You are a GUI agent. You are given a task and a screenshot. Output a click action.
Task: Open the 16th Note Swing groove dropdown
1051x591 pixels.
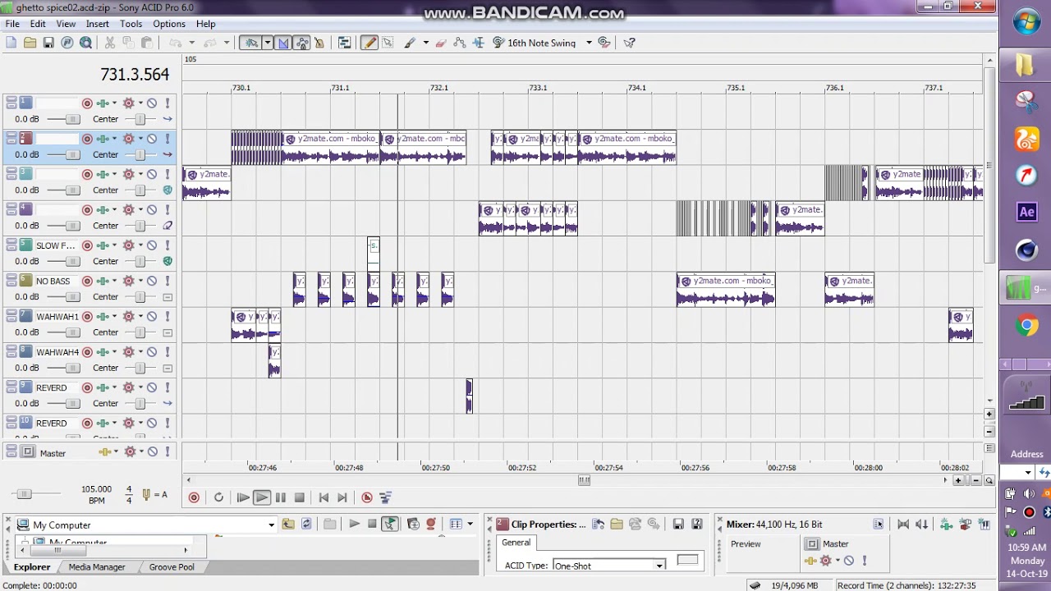[589, 43]
